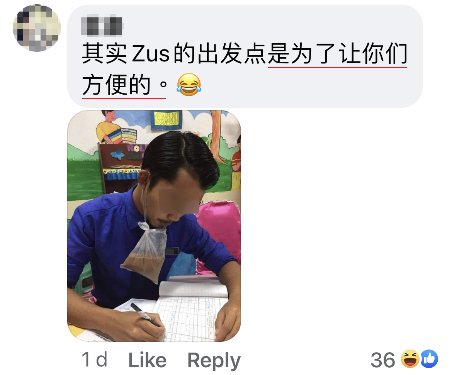Click the Haha laughing reaction icon
This screenshot has height=375, width=452.
410,359
